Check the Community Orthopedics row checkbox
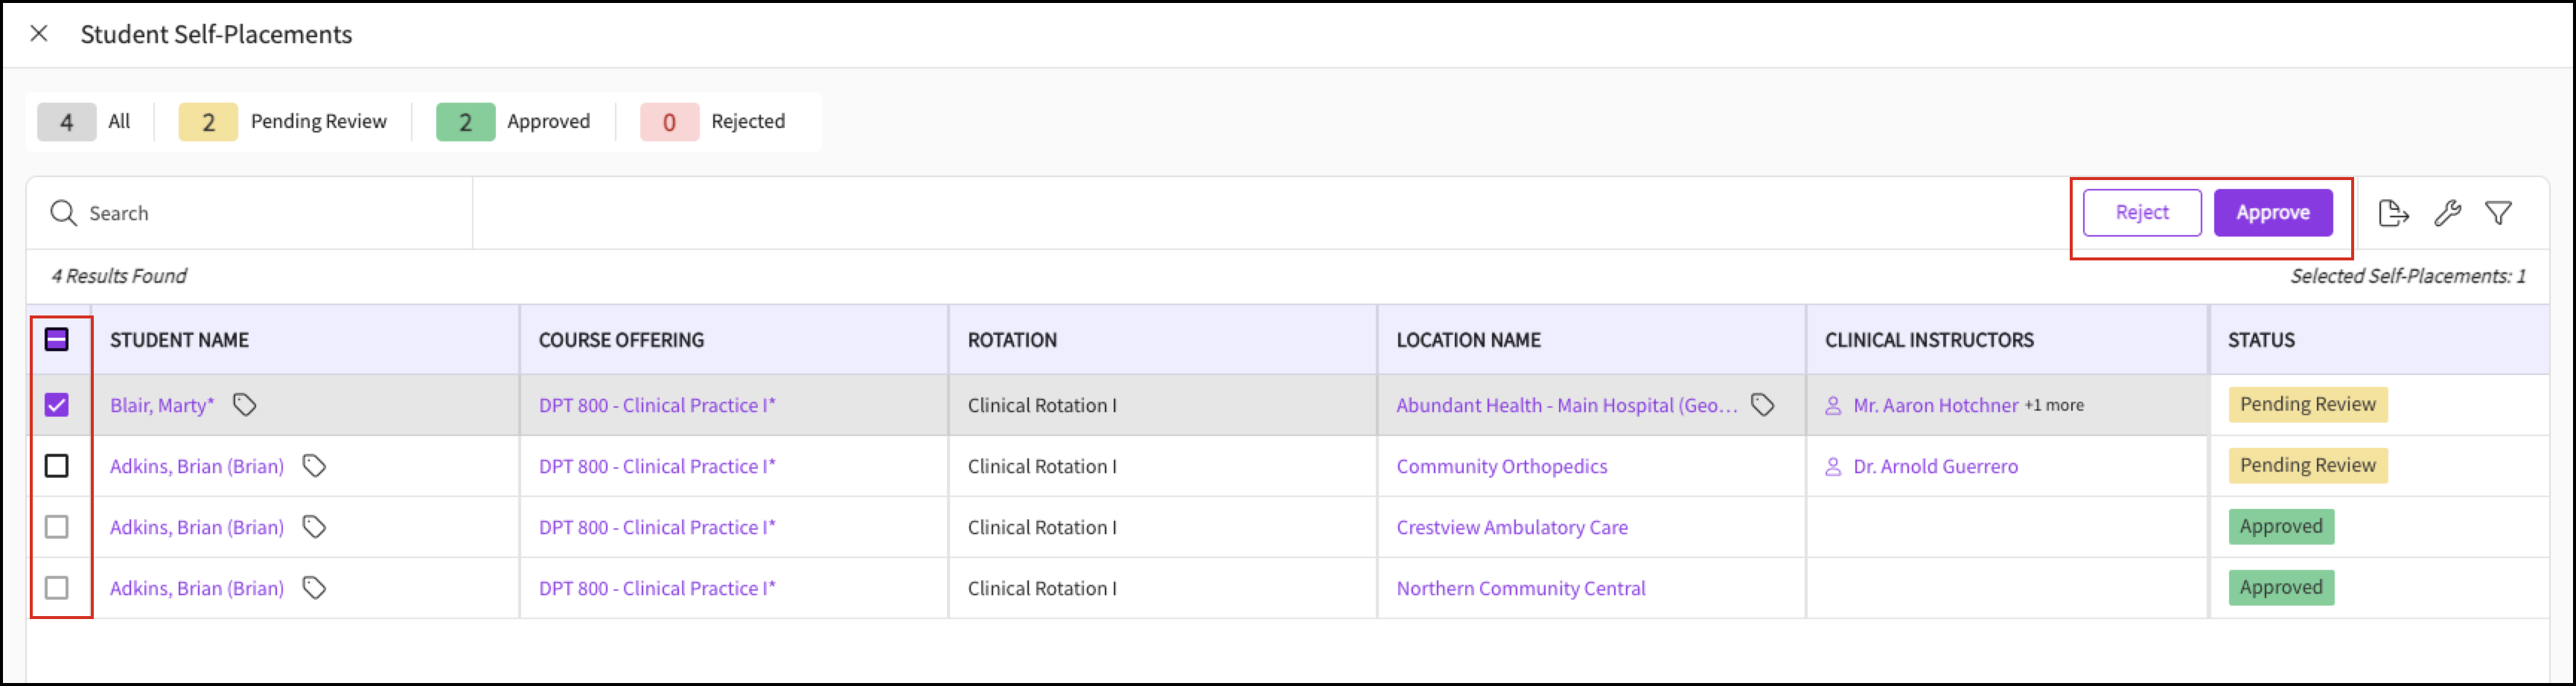This screenshot has width=2576, height=686. (57, 466)
